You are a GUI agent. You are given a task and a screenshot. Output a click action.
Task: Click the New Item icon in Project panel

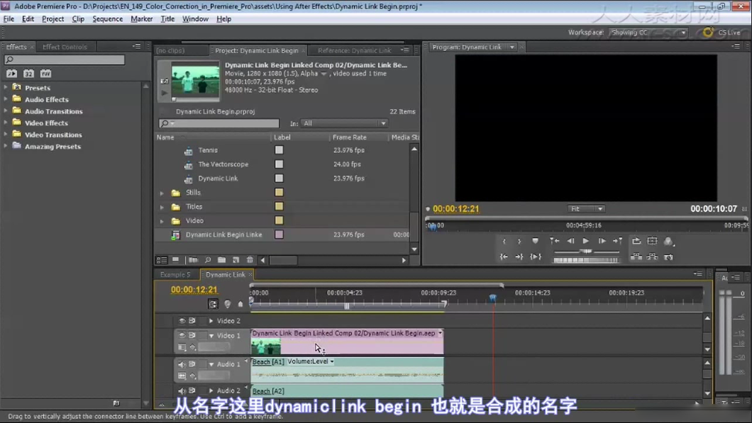(236, 260)
